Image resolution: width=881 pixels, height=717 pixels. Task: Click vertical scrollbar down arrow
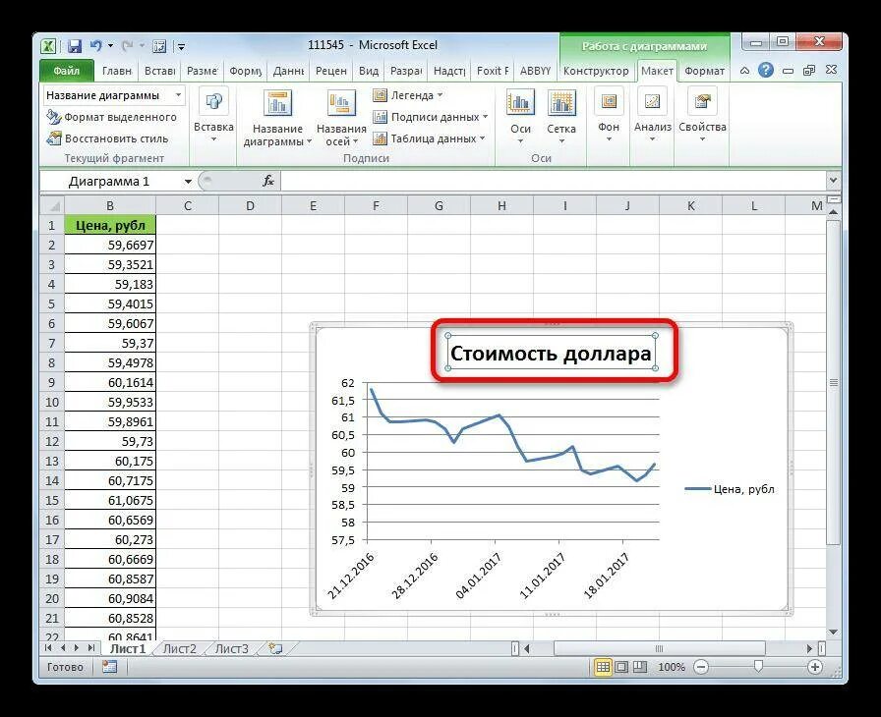tap(833, 633)
